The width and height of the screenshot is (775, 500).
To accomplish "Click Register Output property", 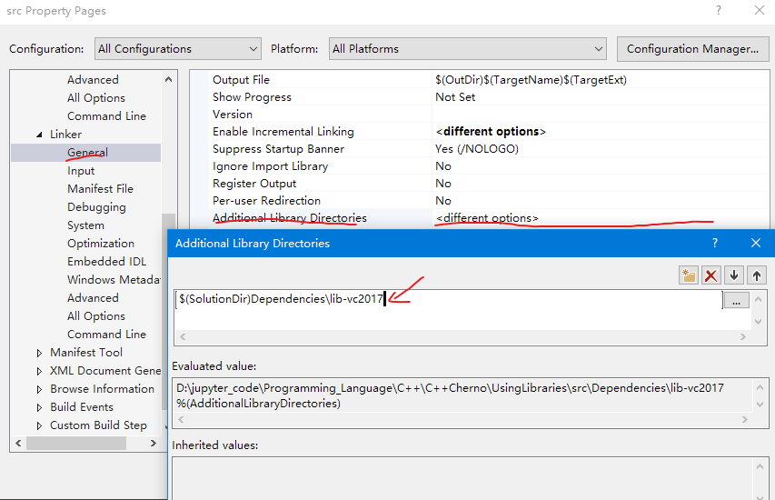I will pyautogui.click(x=254, y=184).
